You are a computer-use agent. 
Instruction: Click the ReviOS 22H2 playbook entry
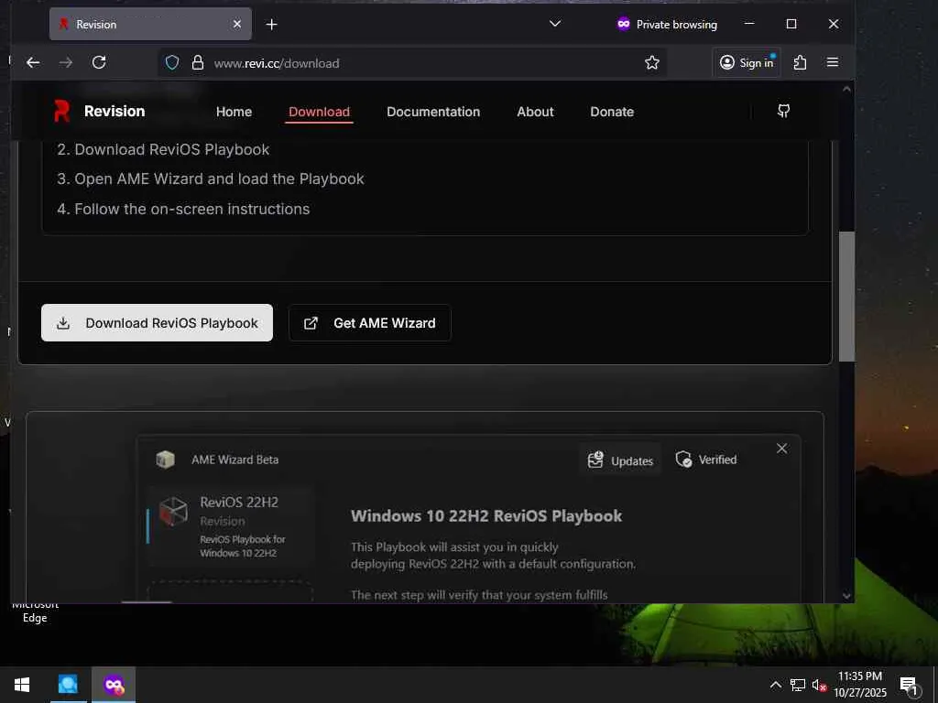(230, 526)
